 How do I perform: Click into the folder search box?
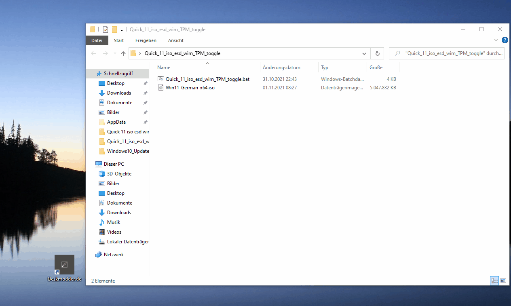447,53
